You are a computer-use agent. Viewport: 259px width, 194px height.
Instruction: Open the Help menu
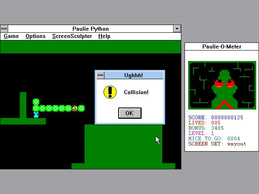pos(104,36)
